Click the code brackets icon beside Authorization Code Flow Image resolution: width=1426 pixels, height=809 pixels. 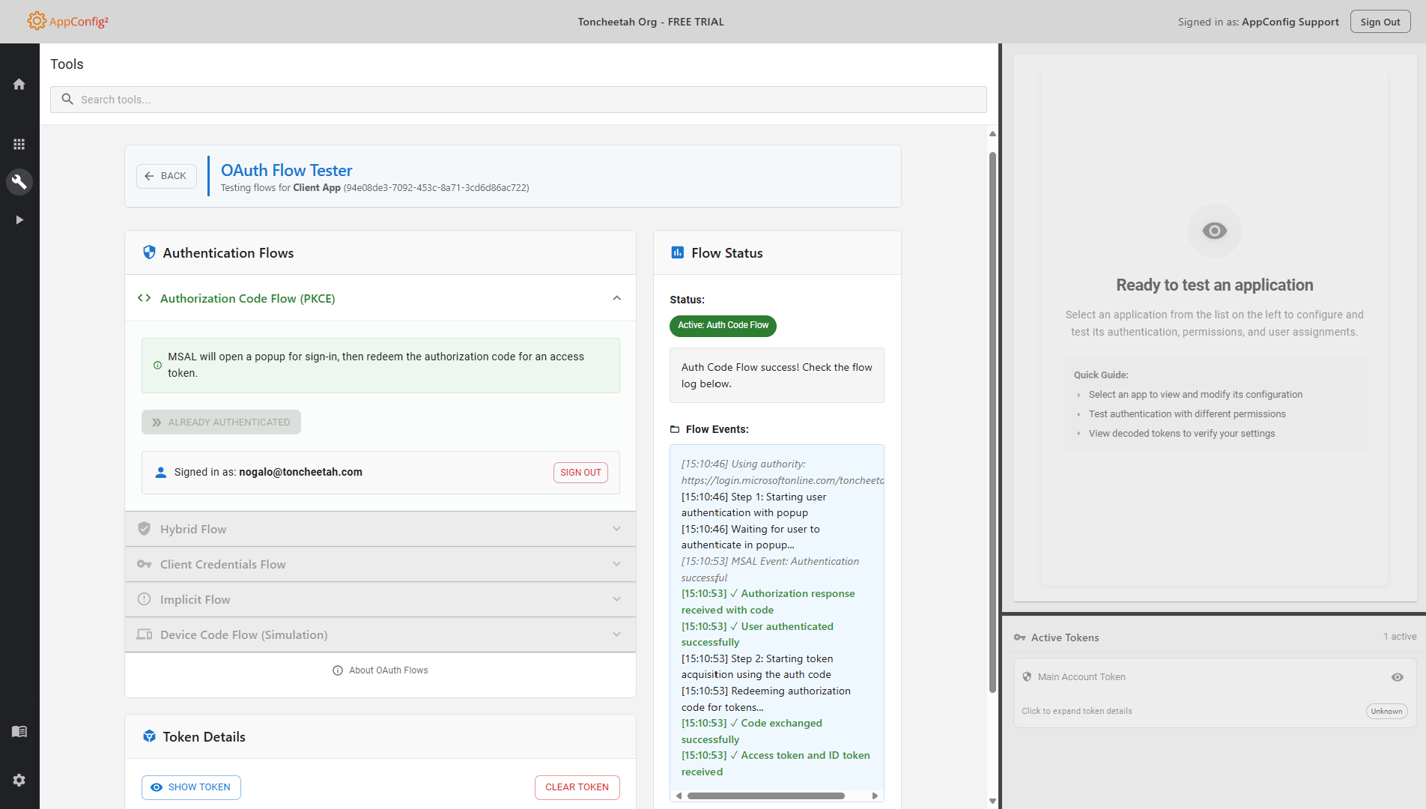(145, 298)
